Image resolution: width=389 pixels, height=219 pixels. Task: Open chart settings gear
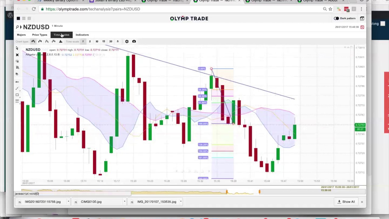tap(127, 41)
